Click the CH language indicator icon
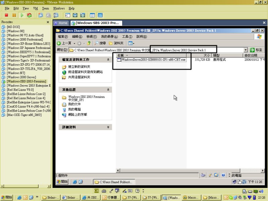The height and width of the screenshot is (201, 268). point(96,191)
